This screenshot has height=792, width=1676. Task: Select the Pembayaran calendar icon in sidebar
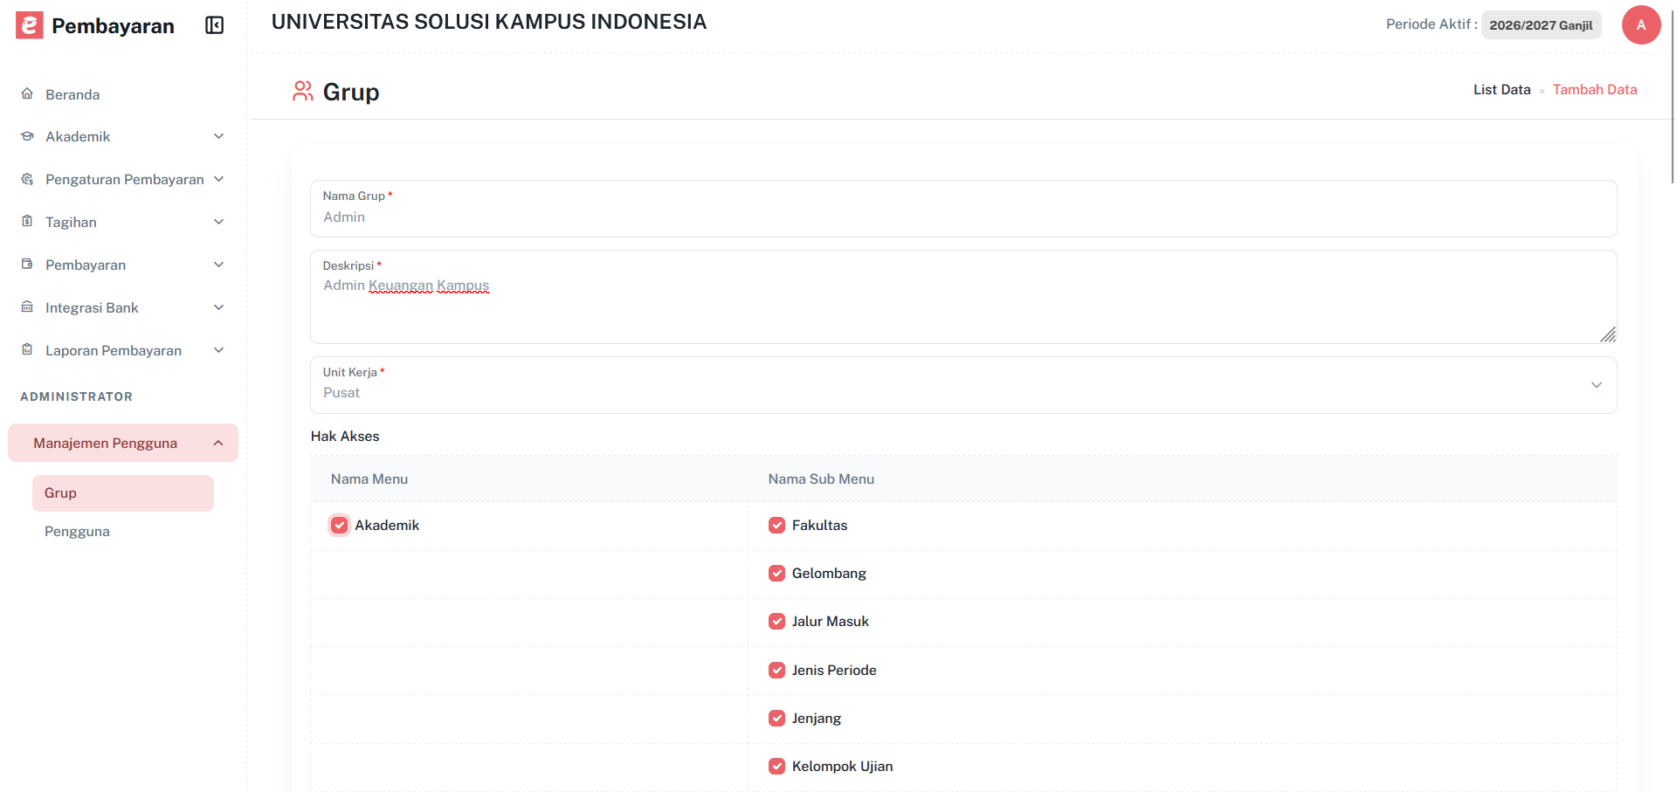coord(27,265)
